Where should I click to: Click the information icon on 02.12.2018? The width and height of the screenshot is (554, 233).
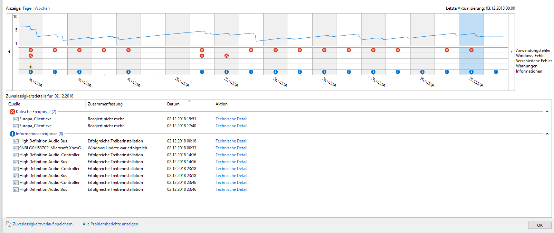471,72
